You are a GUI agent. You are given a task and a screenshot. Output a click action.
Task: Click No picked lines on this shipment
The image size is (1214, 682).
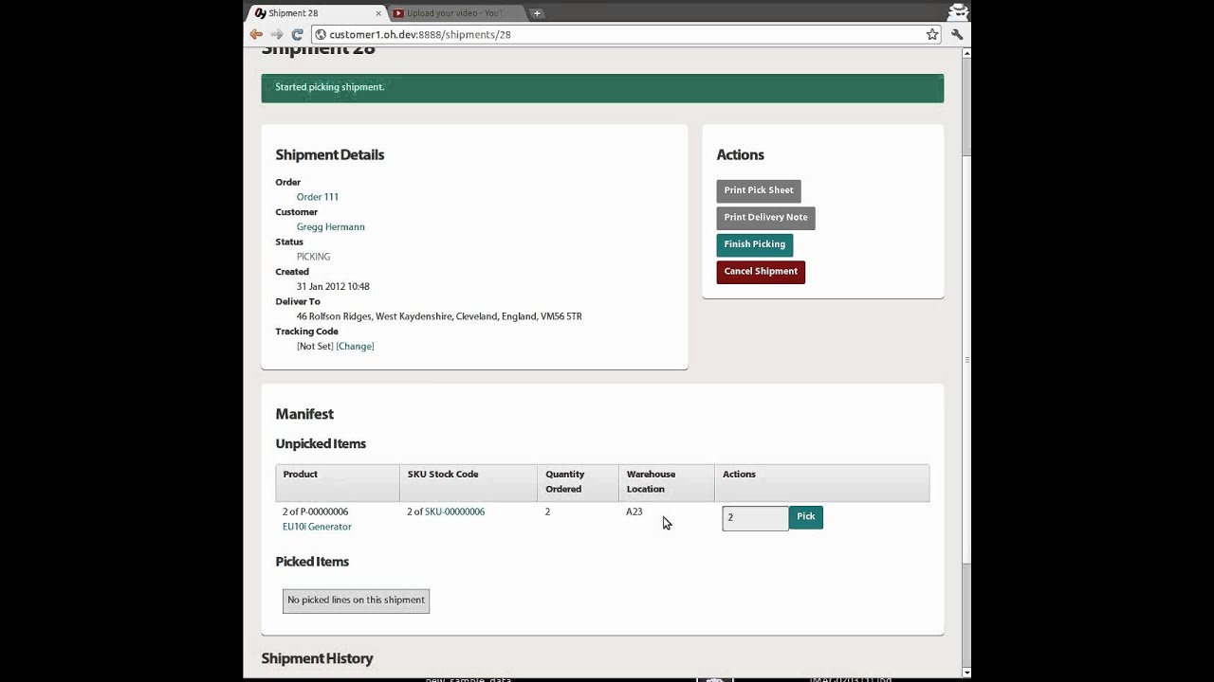356,601
